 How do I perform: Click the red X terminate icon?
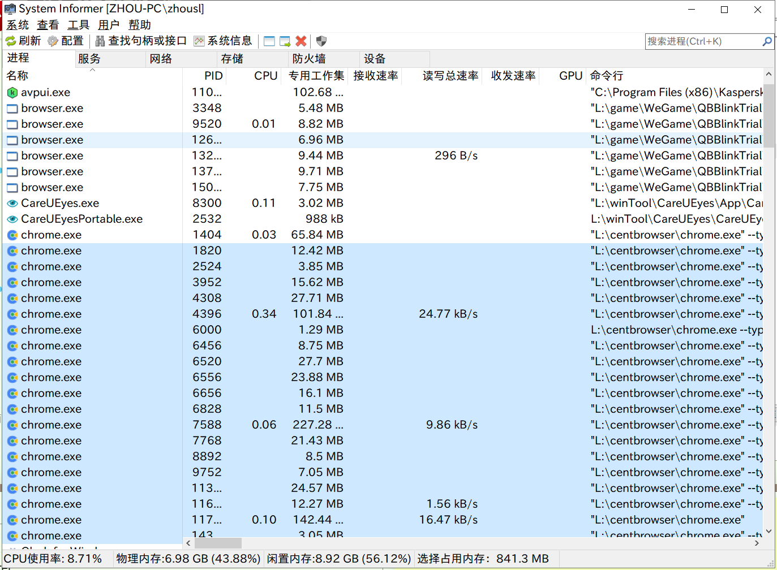pos(301,41)
